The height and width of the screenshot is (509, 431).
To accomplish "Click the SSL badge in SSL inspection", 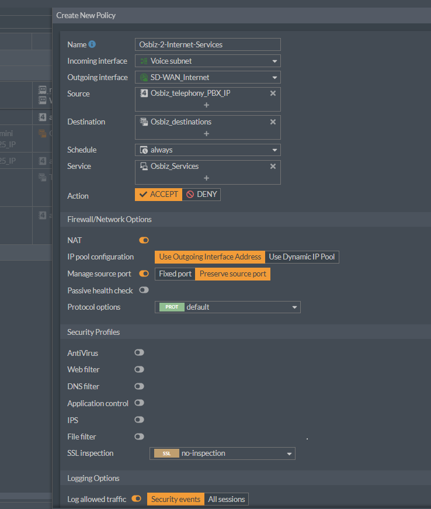I will point(166,453).
